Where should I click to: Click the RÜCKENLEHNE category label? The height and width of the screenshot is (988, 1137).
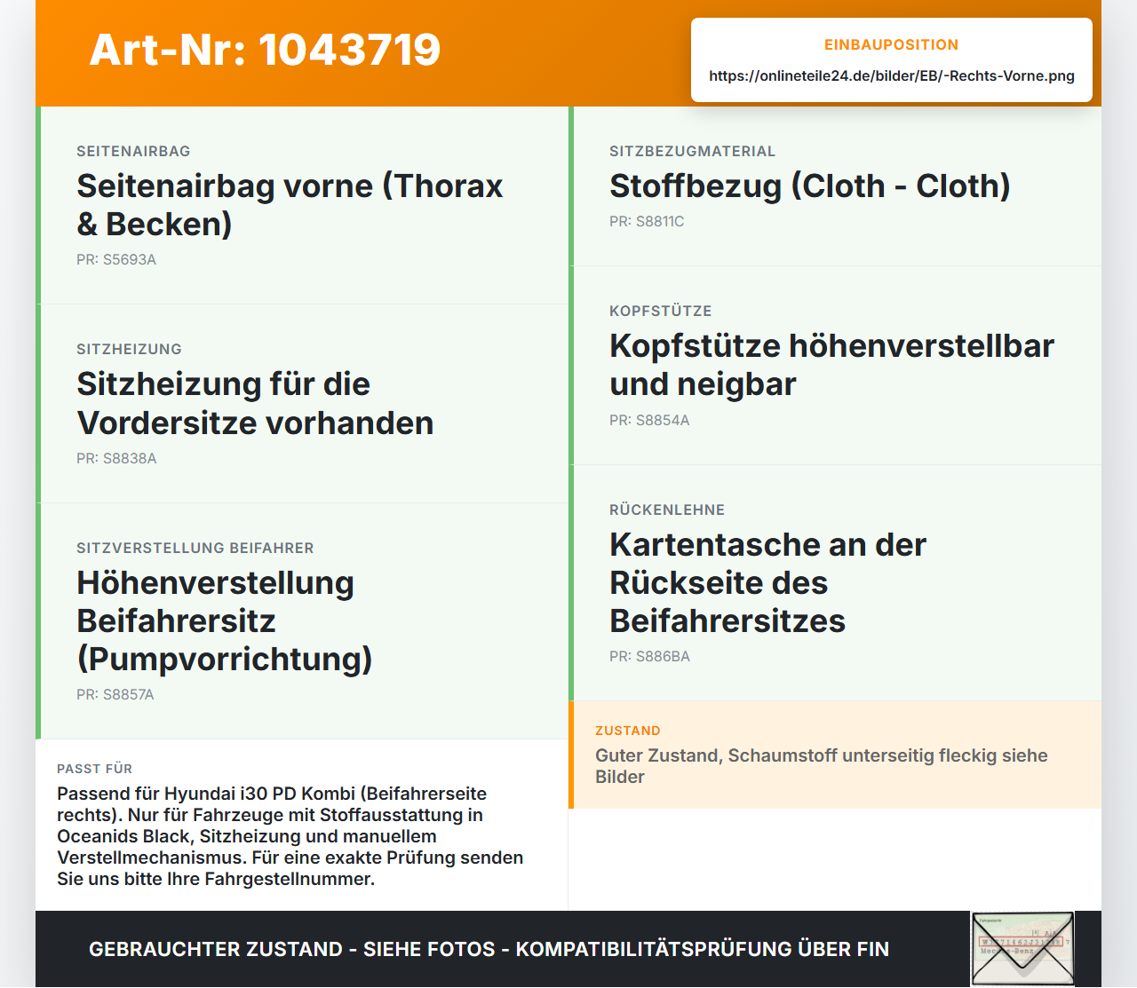667,510
